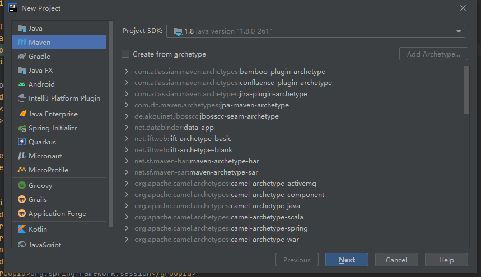Select Application Forge in project list
The height and width of the screenshot is (277, 481).
click(59, 213)
